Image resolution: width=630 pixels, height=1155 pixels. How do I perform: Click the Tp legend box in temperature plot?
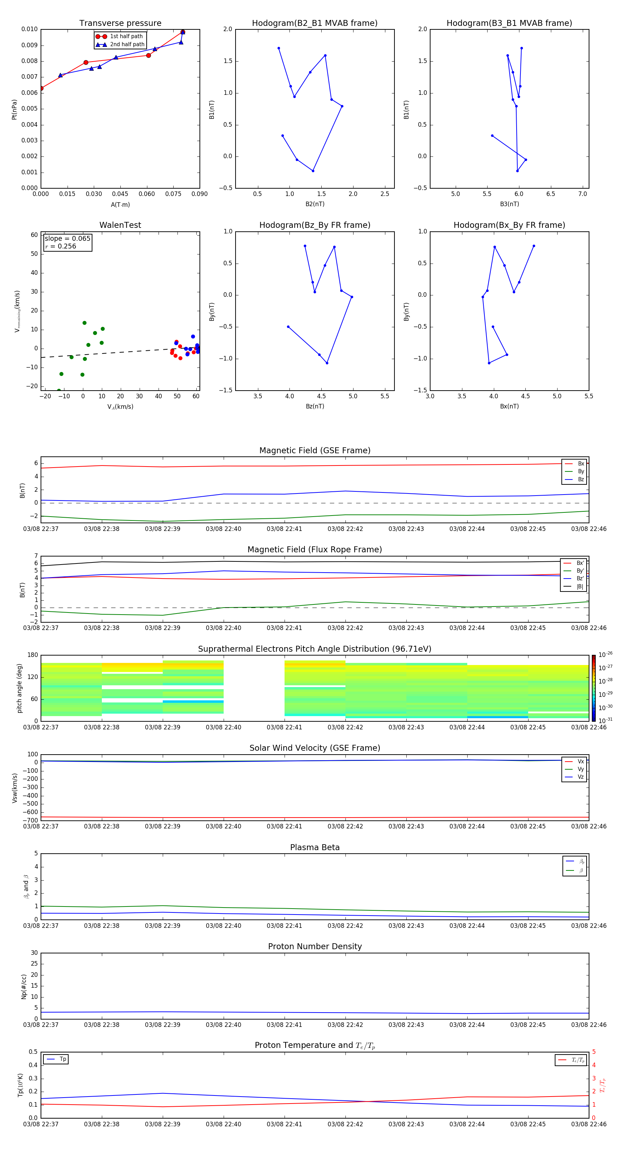[x=56, y=1059]
